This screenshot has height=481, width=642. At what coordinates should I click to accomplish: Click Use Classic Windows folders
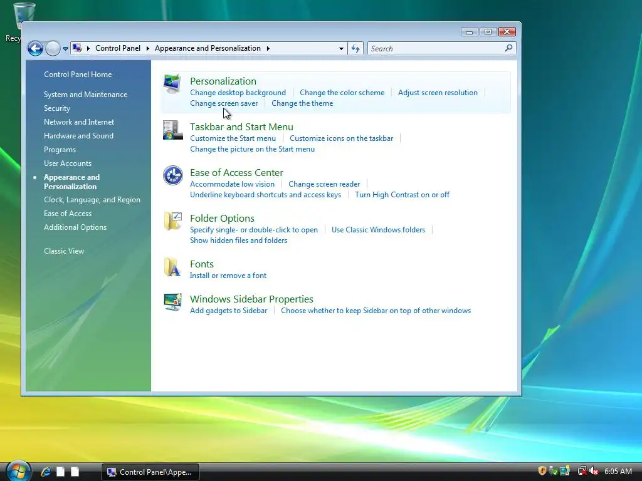(378, 230)
